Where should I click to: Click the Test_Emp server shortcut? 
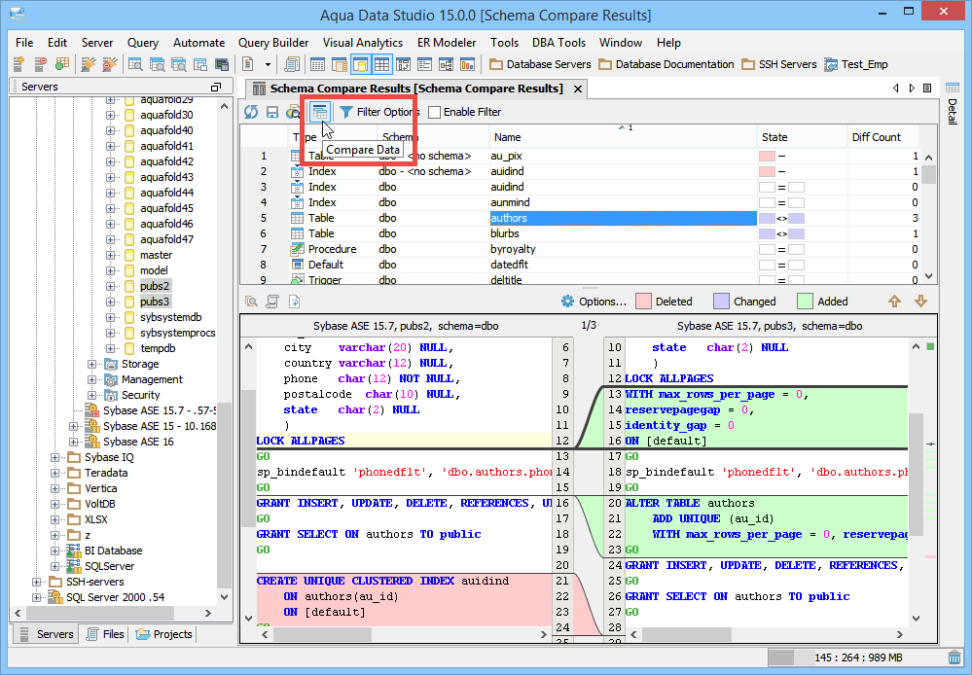point(855,64)
